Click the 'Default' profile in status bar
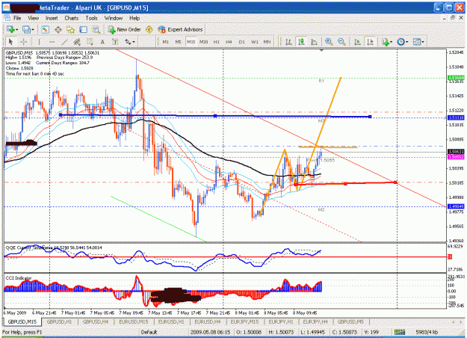 pyautogui.click(x=149, y=332)
